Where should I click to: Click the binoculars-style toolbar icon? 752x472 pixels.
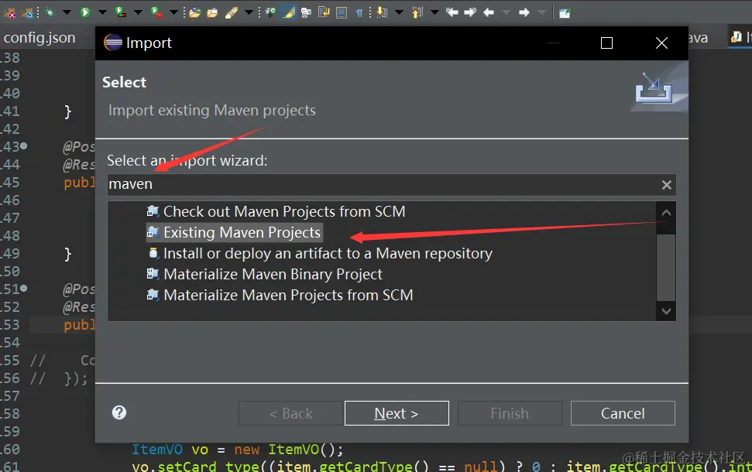[x=306, y=12]
